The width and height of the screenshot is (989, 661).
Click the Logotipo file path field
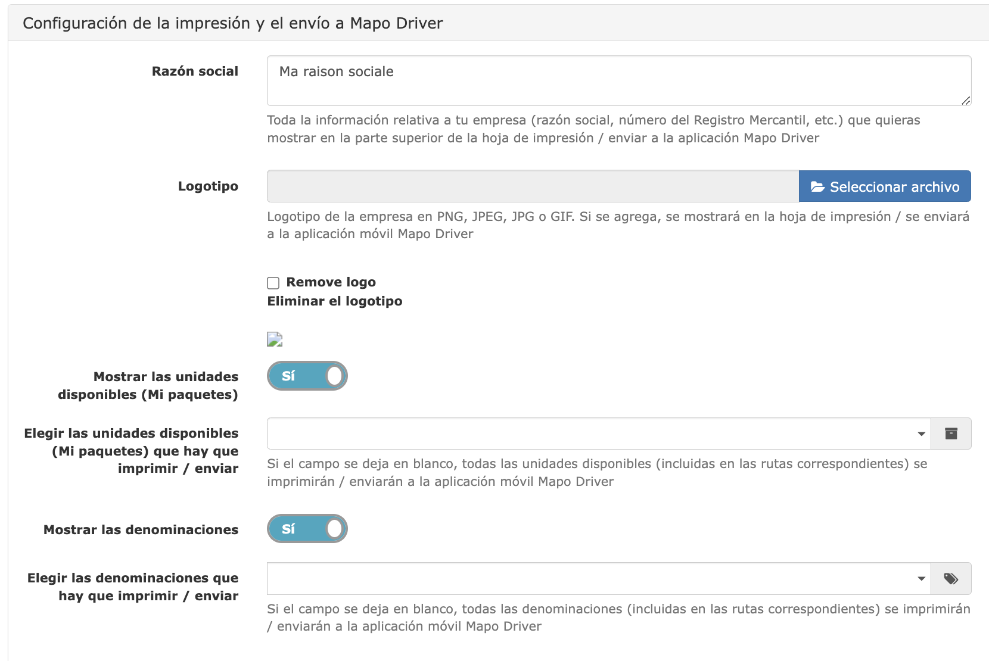coord(533,186)
